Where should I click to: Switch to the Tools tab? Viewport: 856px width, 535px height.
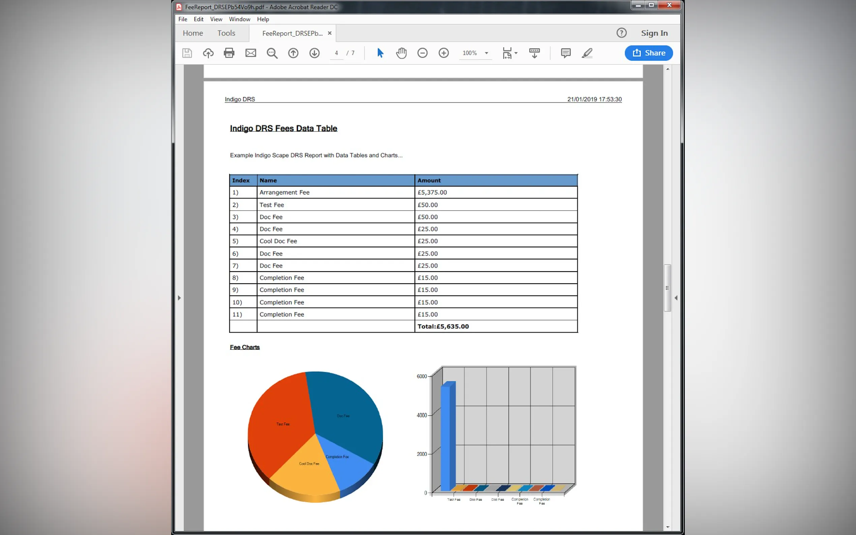point(226,33)
